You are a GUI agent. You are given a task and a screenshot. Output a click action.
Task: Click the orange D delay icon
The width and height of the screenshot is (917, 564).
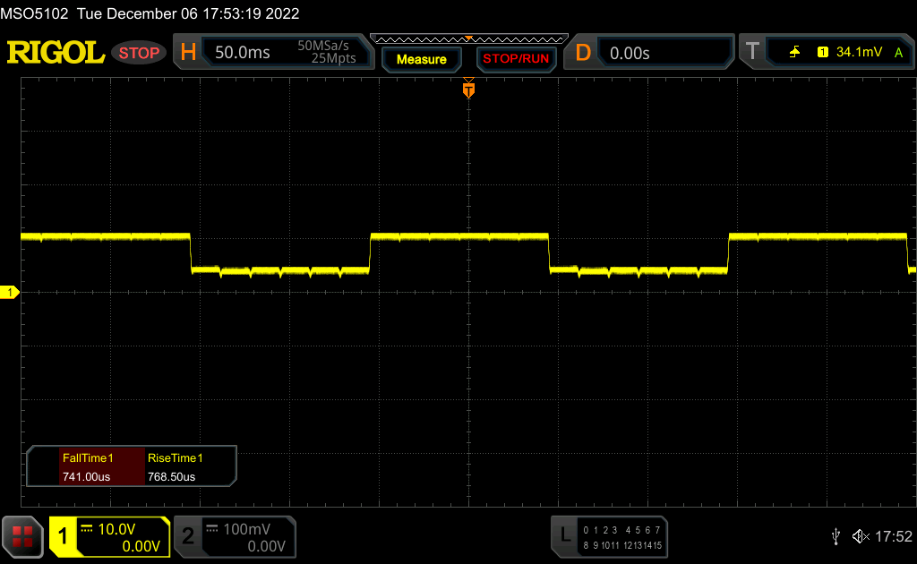pyautogui.click(x=583, y=53)
